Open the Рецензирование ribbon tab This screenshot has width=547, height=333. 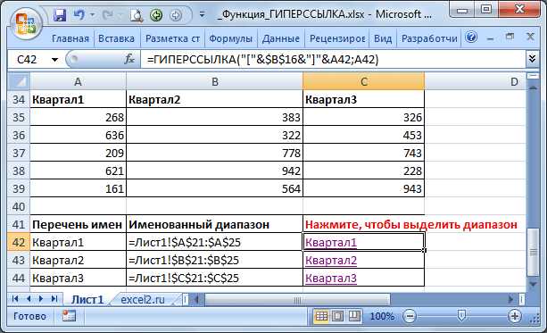click(x=337, y=38)
